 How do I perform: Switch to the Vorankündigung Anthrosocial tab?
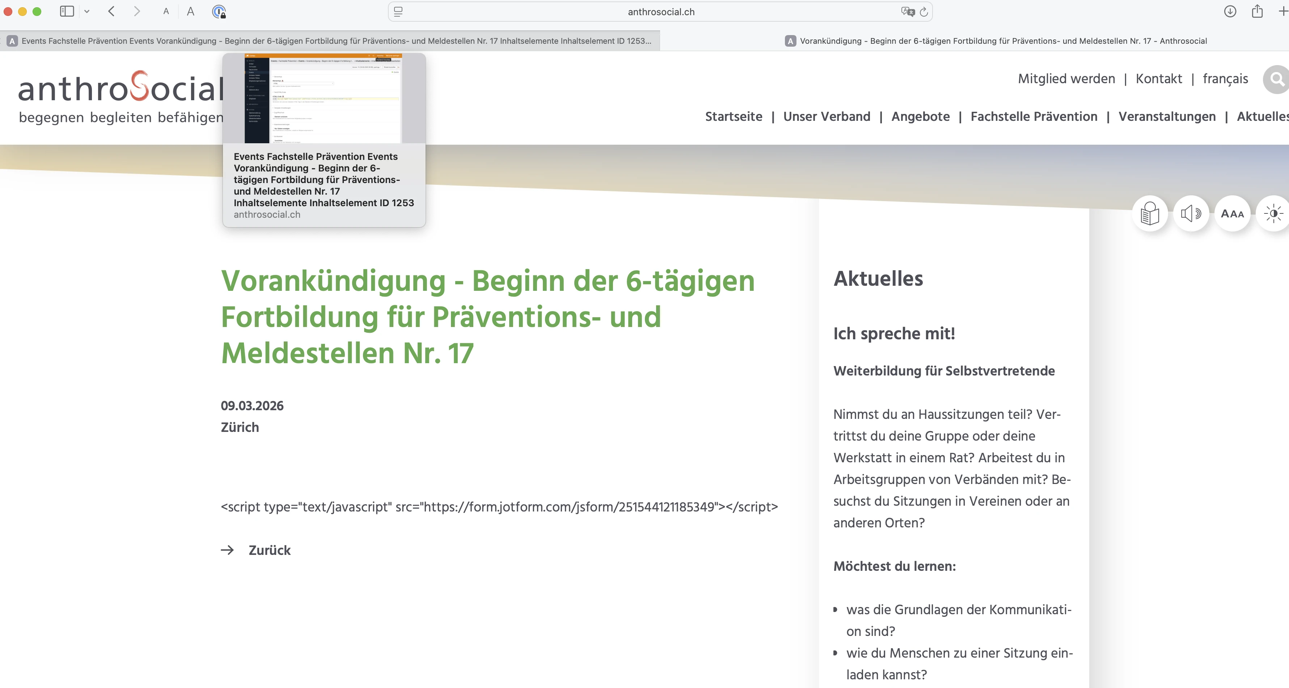tap(976, 41)
